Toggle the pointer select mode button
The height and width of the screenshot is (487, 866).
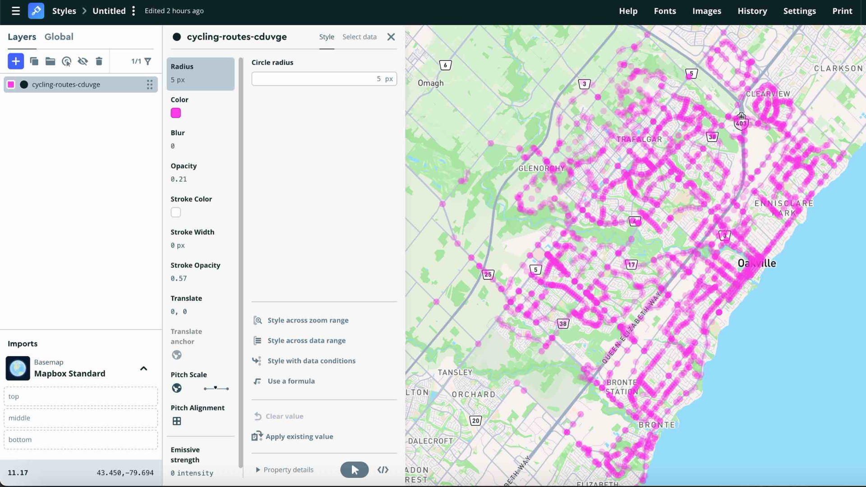354,470
